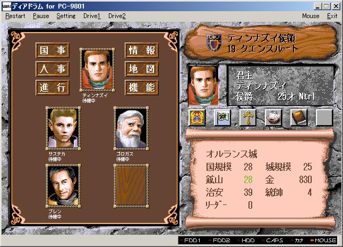Open the Drive2 menu

pyautogui.click(x=117, y=16)
